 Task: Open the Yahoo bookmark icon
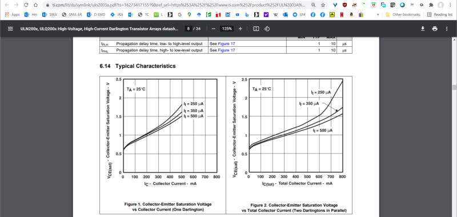(266, 15)
